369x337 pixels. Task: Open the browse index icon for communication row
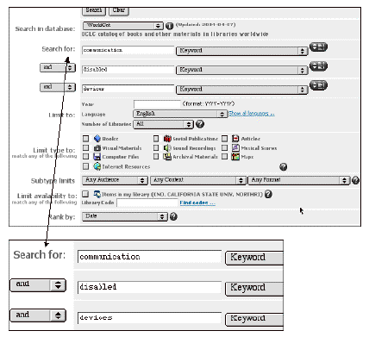coord(318,47)
